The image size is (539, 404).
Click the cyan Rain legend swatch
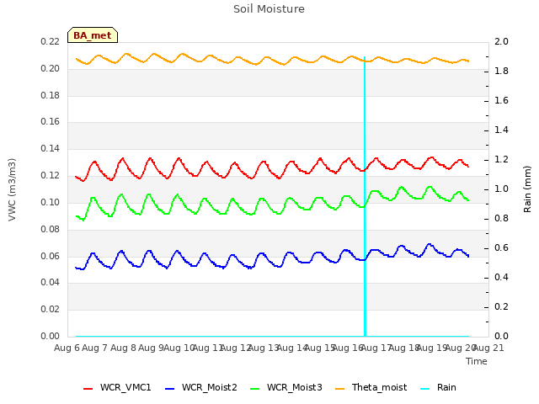point(425,389)
